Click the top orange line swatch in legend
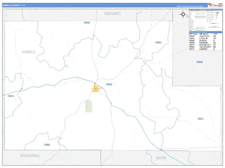 [x=200, y=11]
